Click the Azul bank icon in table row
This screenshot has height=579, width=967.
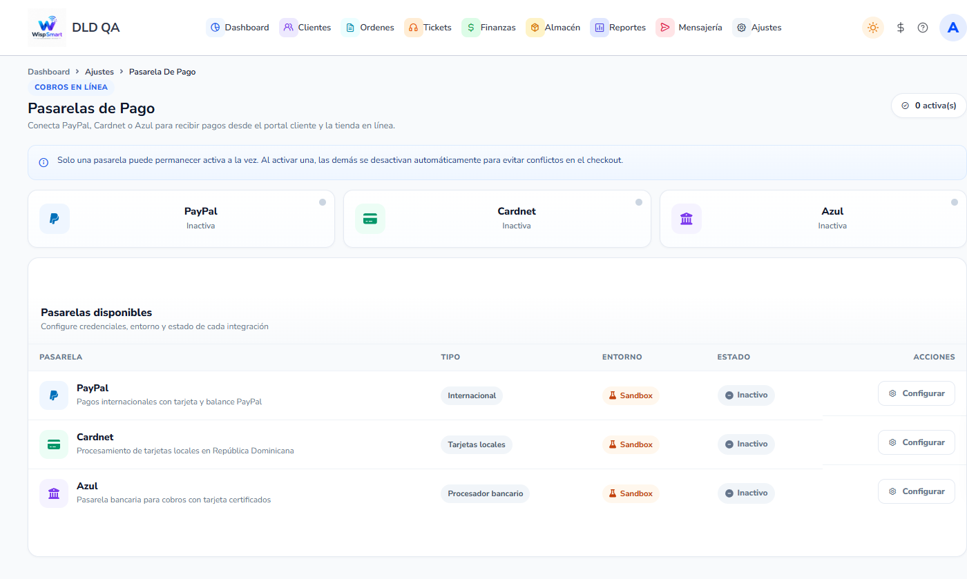click(x=54, y=493)
